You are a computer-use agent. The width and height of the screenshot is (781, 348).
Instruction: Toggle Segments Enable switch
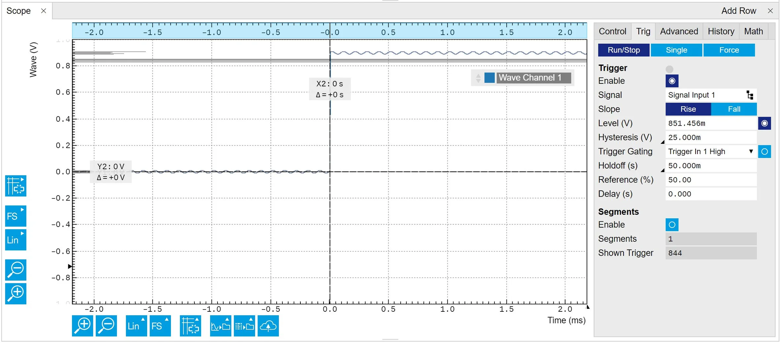(x=672, y=225)
